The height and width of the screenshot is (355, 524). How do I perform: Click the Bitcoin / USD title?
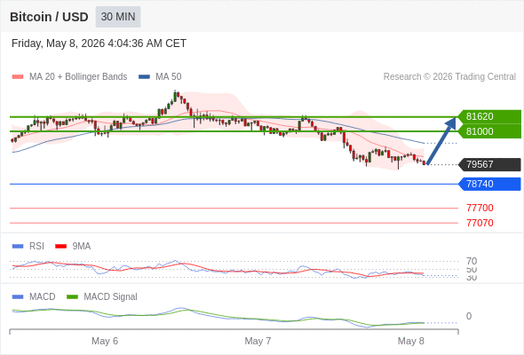(49, 17)
